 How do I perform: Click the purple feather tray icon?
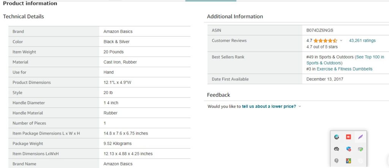[361, 137]
